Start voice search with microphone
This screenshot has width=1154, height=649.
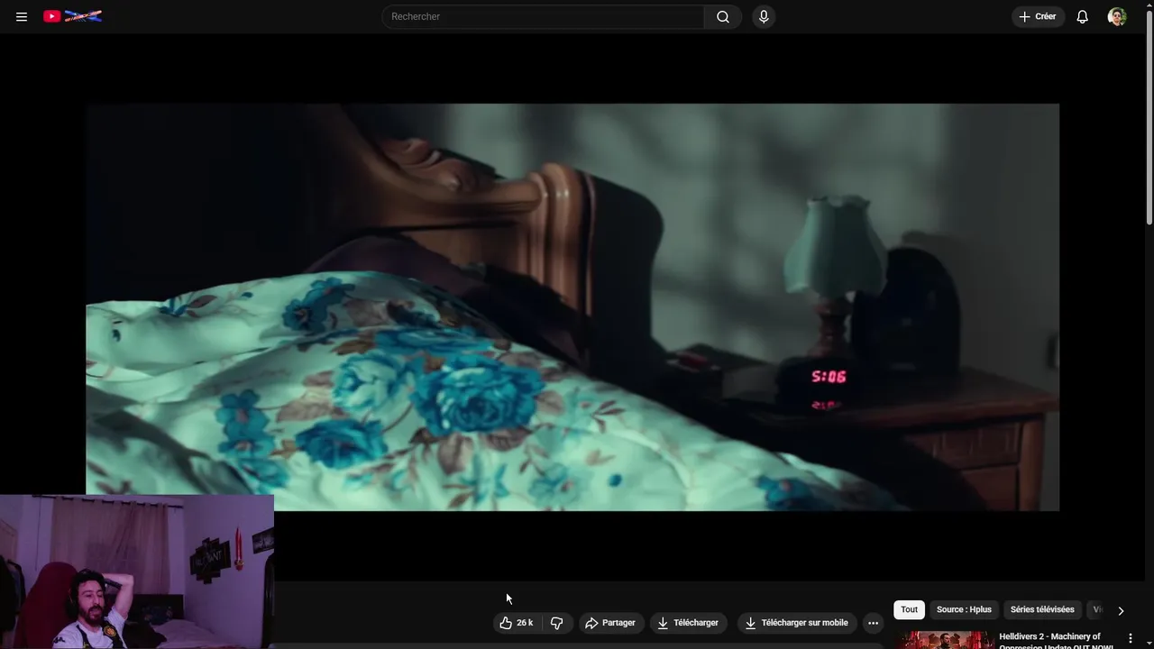tap(764, 16)
